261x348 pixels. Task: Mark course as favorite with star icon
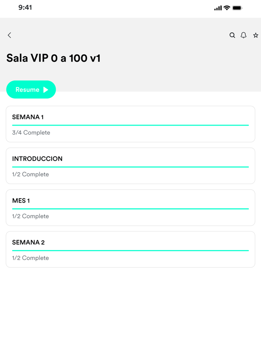click(256, 35)
